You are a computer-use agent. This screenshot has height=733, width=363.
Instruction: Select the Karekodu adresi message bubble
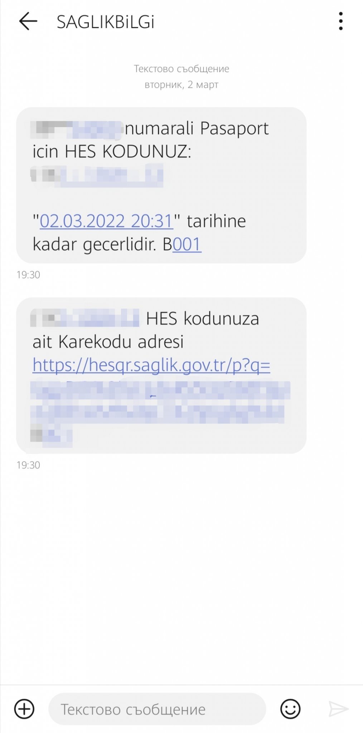161,375
